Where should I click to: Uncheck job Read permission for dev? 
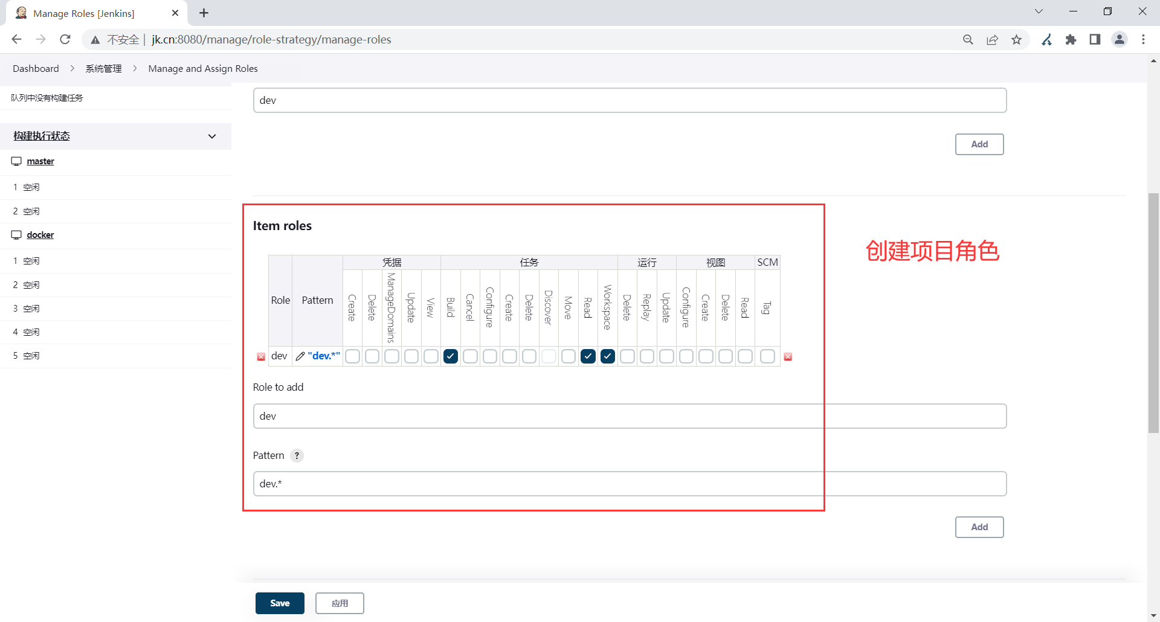588,356
